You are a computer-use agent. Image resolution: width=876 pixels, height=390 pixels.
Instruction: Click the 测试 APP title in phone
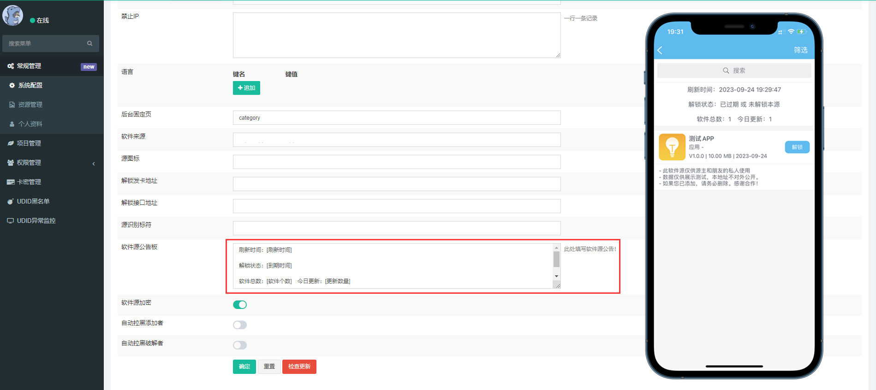click(701, 139)
